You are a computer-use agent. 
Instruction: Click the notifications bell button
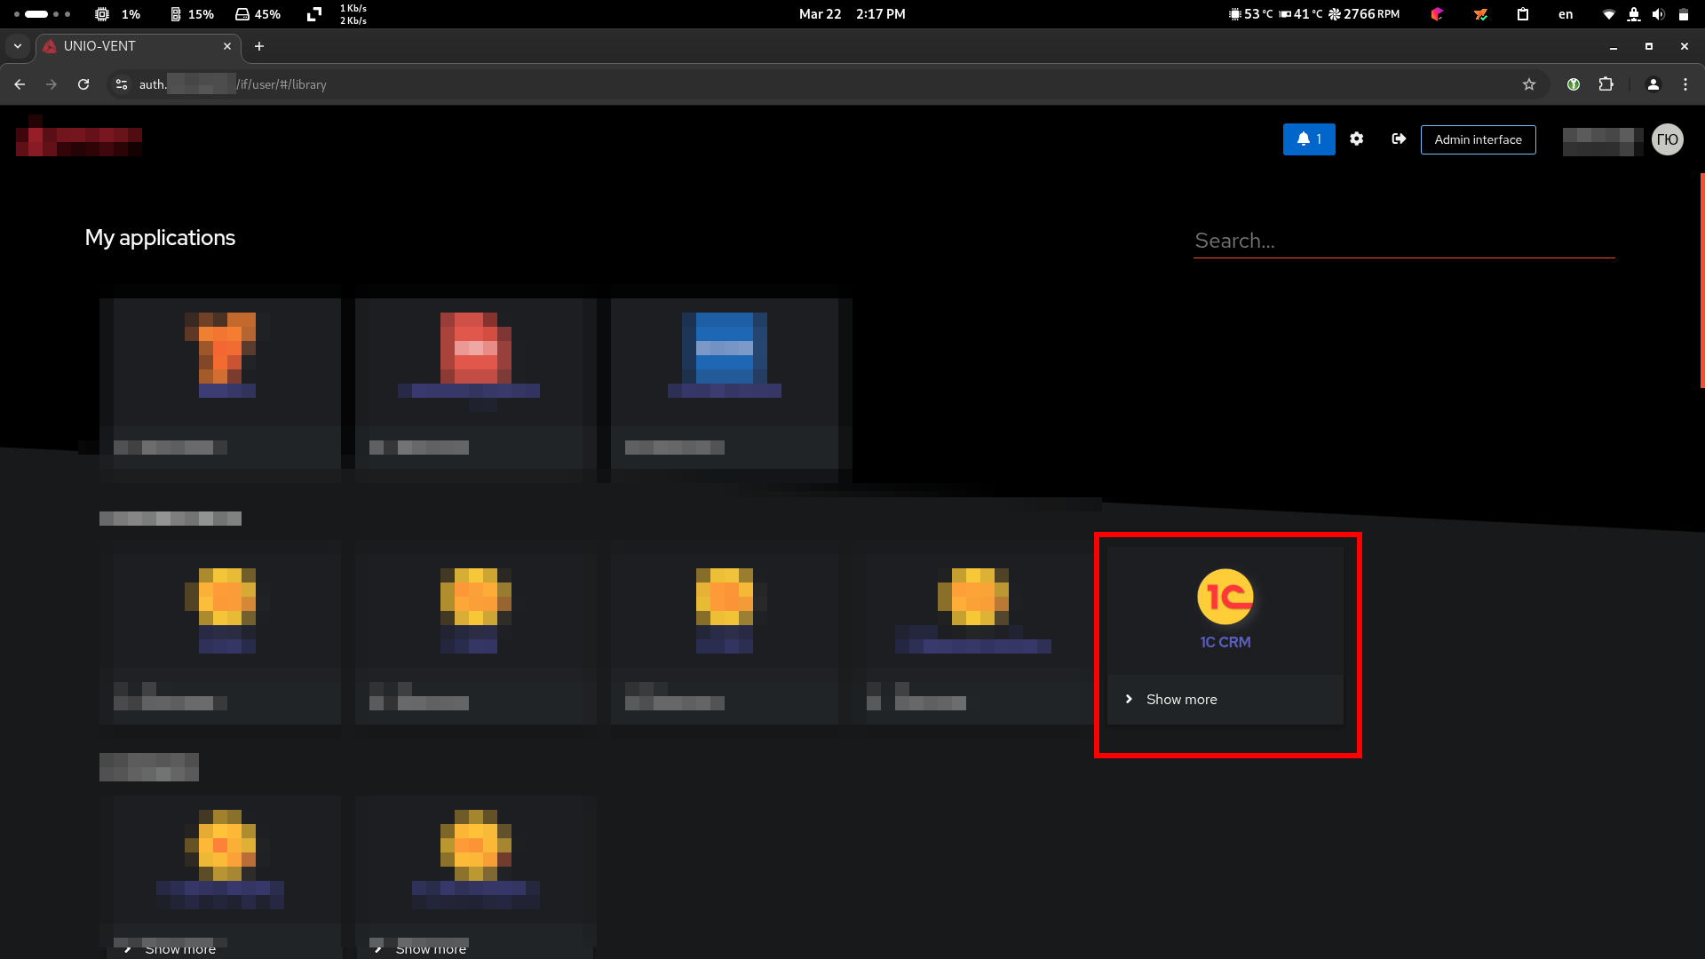tap(1308, 139)
